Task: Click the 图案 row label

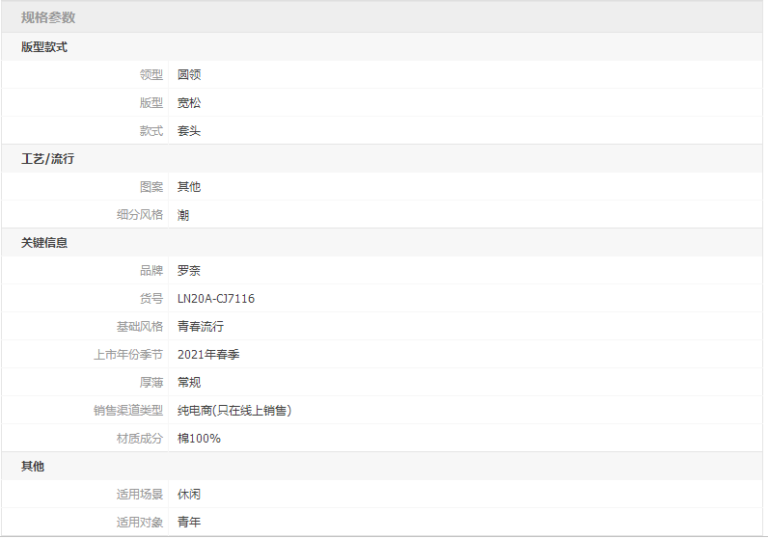Action: (151, 187)
